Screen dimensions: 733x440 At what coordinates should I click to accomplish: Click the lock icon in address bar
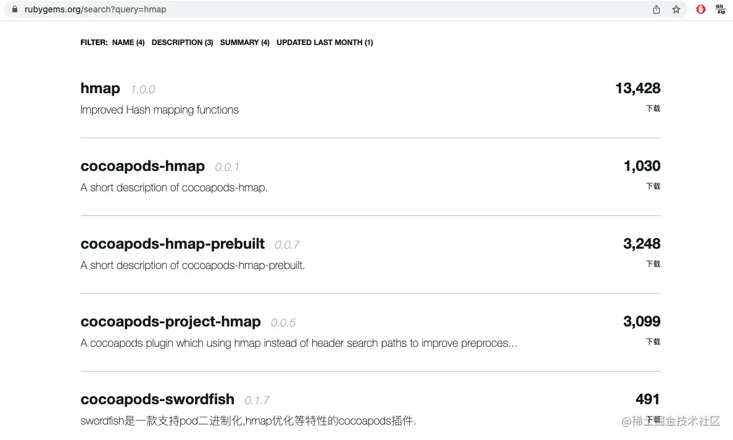click(15, 9)
